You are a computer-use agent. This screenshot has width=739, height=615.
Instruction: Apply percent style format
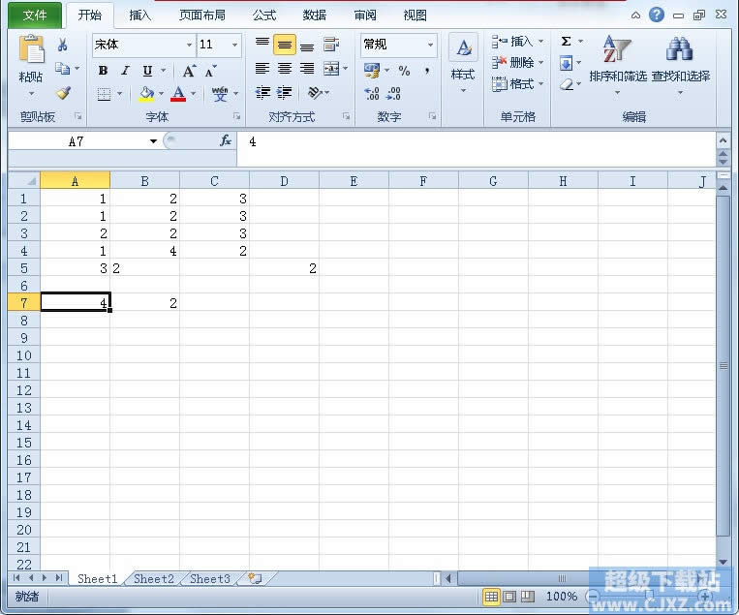(404, 71)
